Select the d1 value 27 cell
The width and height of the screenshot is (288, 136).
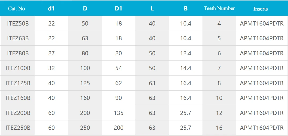pos(51,53)
